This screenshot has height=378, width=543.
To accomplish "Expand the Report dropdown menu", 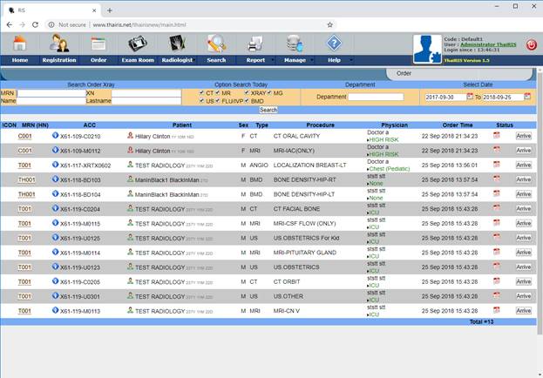I will pos(255,60).
